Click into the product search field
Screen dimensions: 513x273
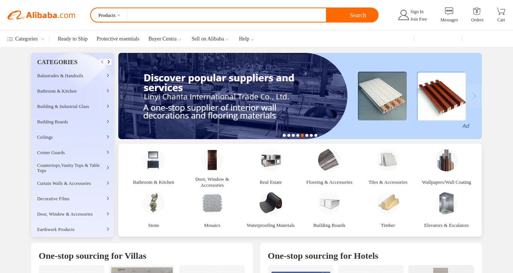226,15
